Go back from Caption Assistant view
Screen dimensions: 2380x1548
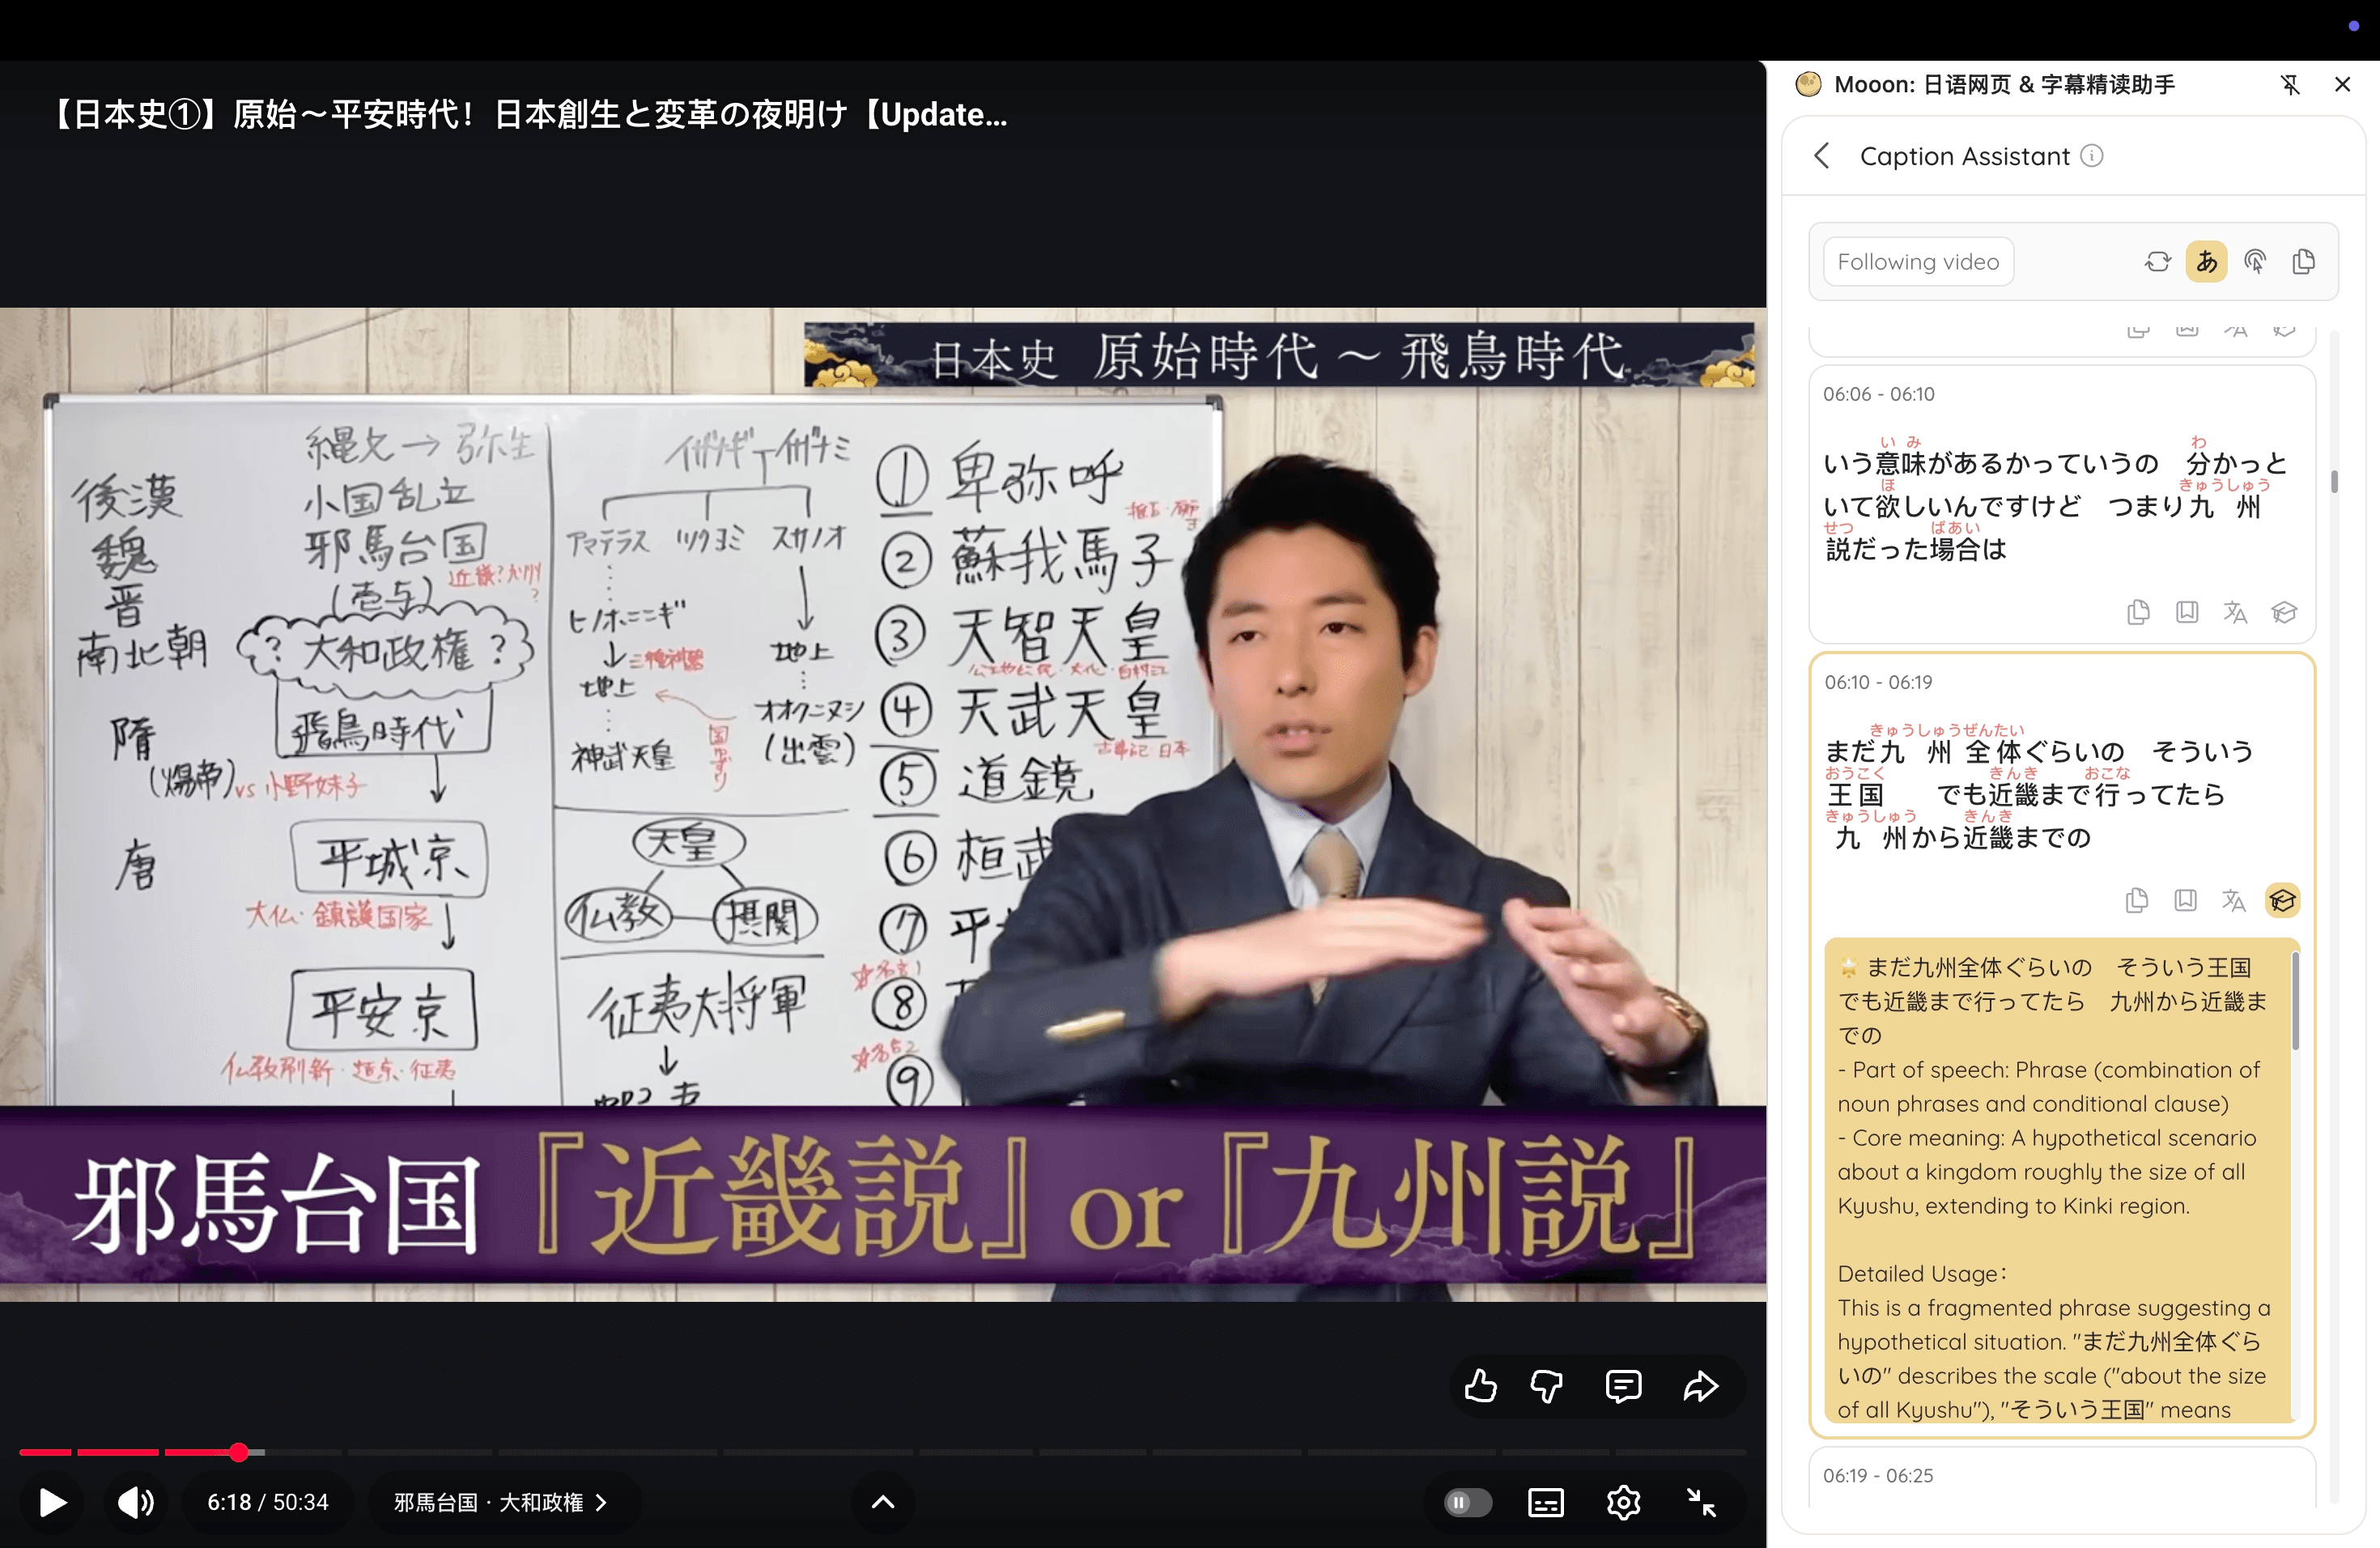click(x=1822, y=156)
